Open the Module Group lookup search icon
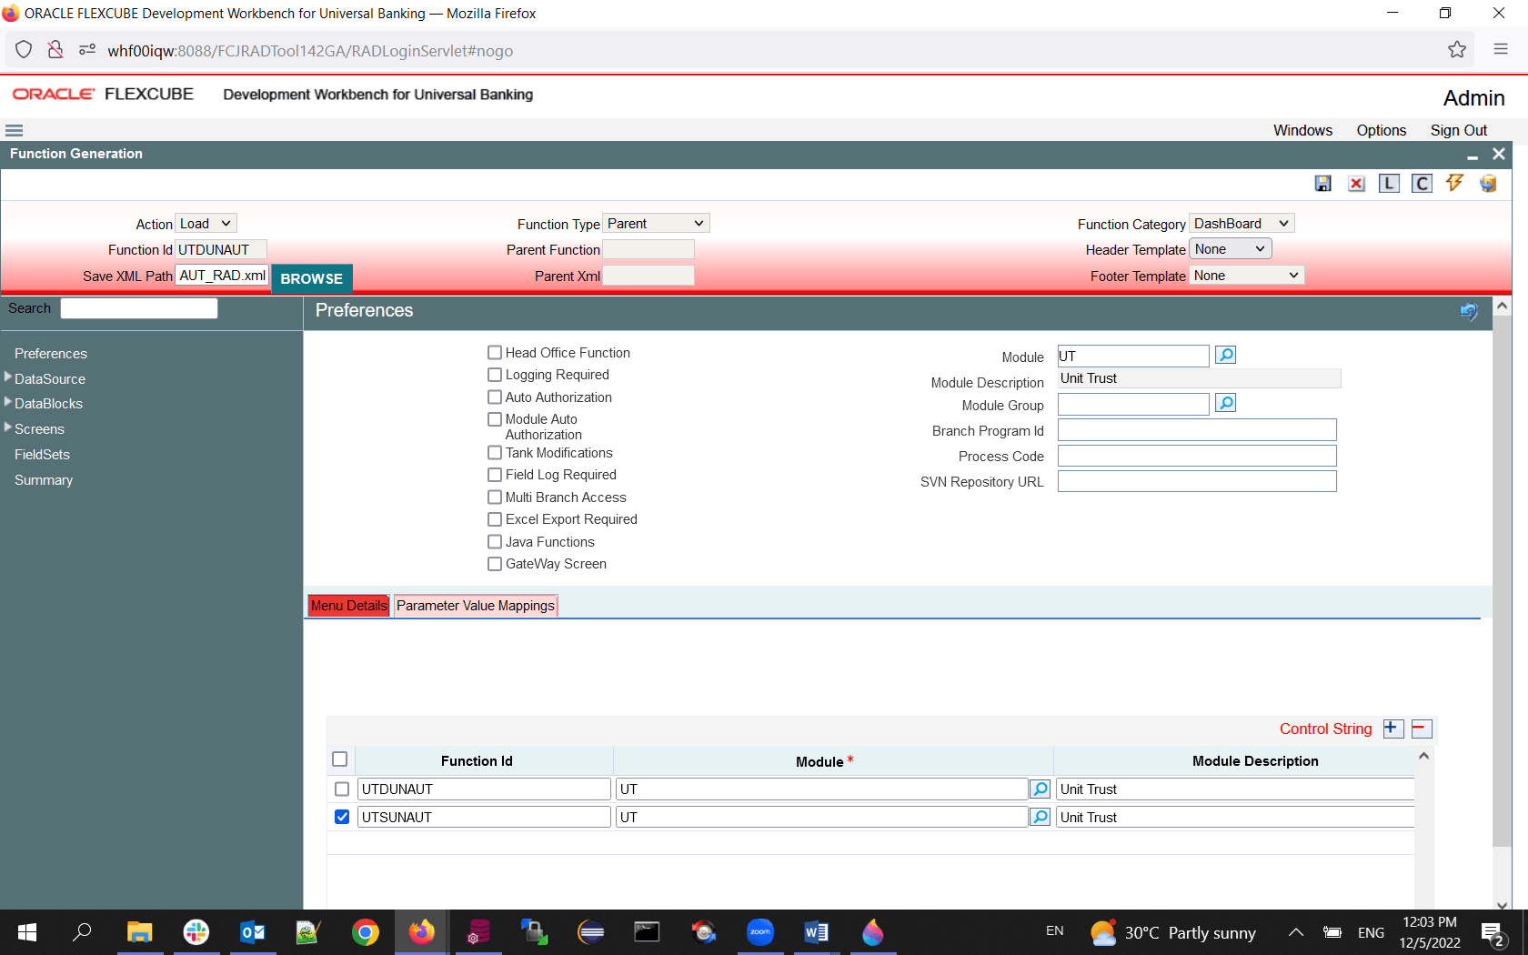Image resolution: width=1528 pixels, height=955 pixels. click(x=1226, y=403)
